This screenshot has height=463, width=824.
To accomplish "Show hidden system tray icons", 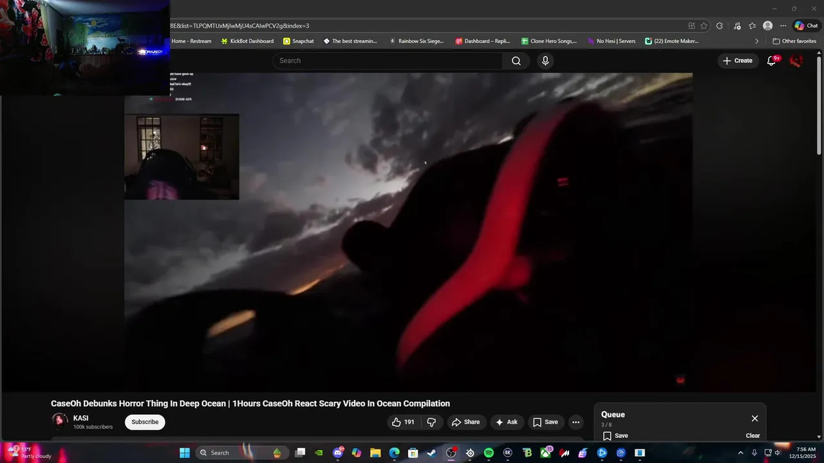I will [740, 453].
